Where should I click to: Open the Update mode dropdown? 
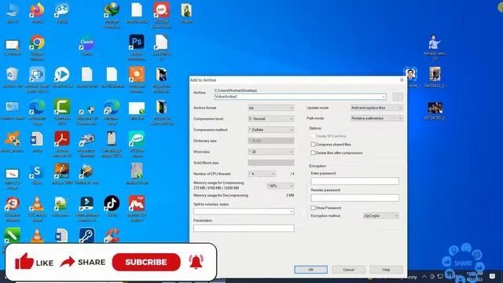[376, 108]
